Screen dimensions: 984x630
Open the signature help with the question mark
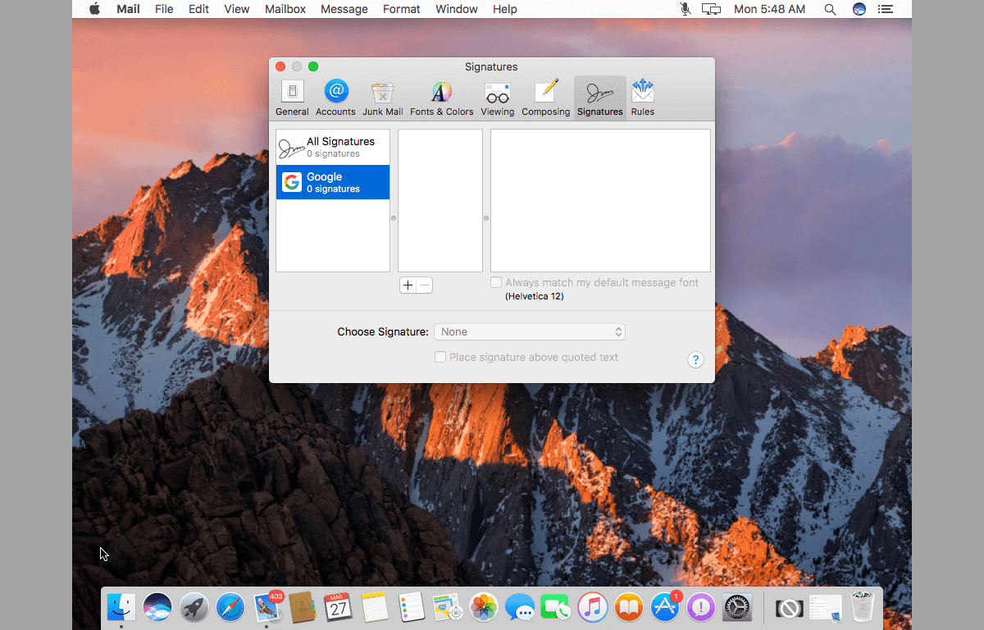[695, 359]
